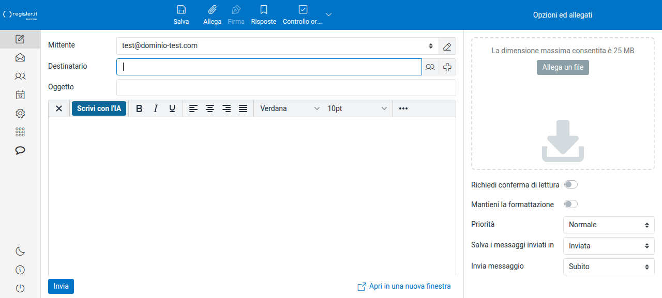Viewport: 662px width, 298px height.
Task: Switch to dark mode with the moon icon
Action: [x=20, y=251]
